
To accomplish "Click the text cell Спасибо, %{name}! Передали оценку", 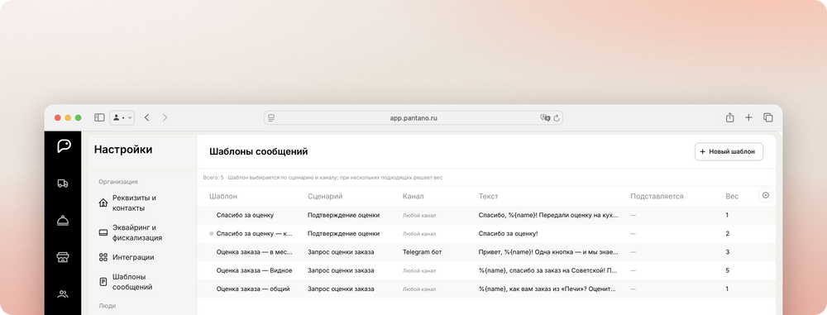I will tap(548, 215).
